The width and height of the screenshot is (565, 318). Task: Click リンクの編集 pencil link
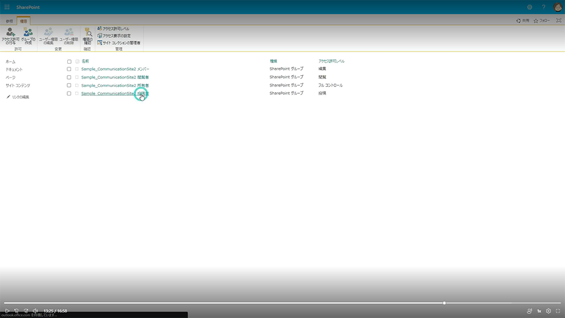(x=18, y=97)
